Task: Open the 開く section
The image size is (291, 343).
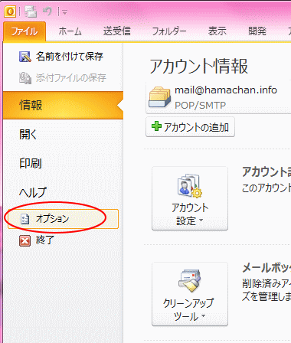Action: 28,134
